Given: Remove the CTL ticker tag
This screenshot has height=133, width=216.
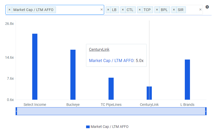Looking at the screenshot, I should (123, 10).
